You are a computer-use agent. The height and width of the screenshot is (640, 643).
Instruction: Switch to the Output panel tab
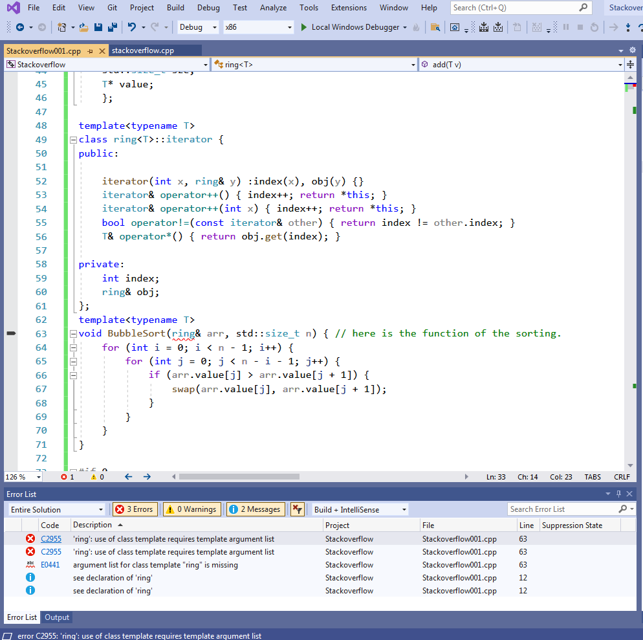pos(57,617)
